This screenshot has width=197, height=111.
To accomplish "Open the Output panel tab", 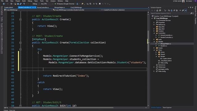I will 6,110.
